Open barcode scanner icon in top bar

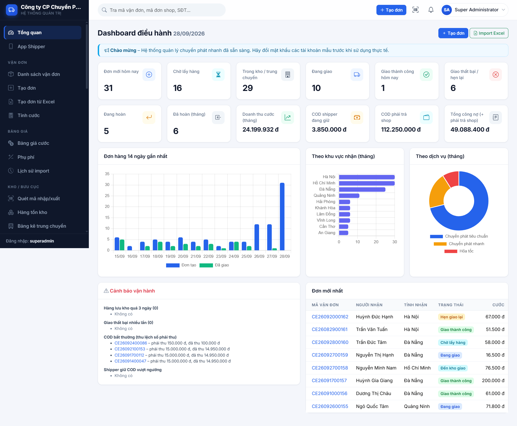415,10
